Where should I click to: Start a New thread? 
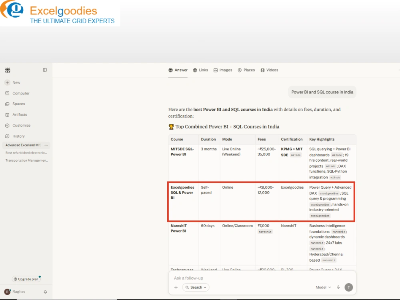pos(12,83)
